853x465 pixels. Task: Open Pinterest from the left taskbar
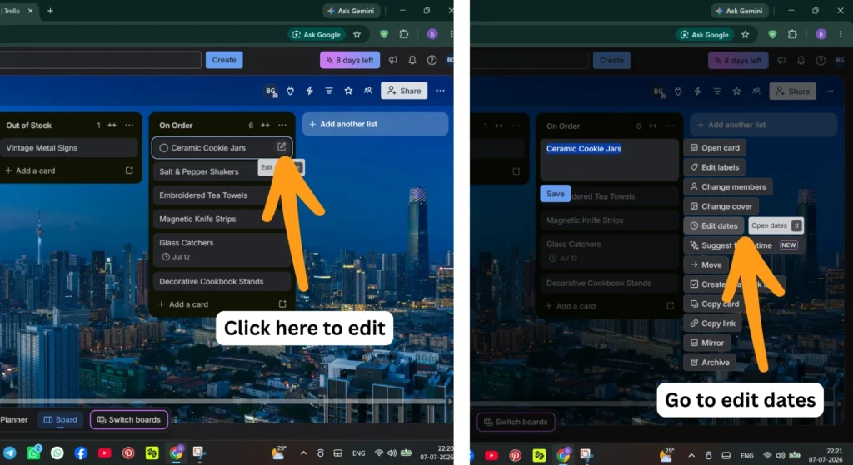point(127,453)
